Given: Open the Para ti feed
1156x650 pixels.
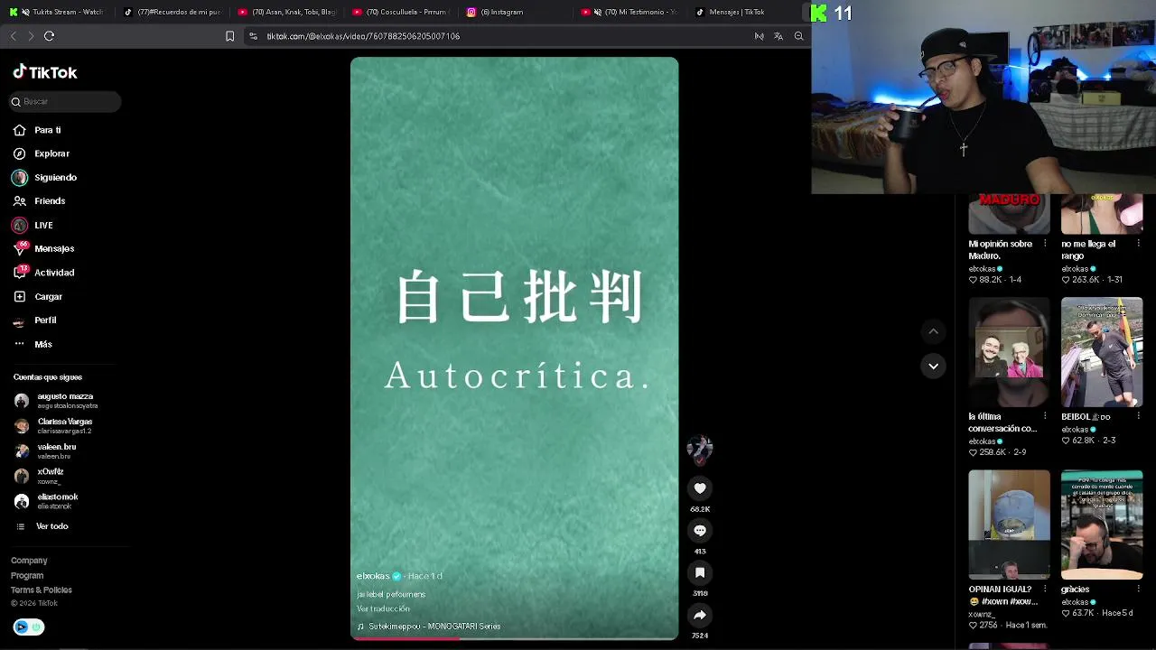Looking at the screenshot, I should click(37, 130).
